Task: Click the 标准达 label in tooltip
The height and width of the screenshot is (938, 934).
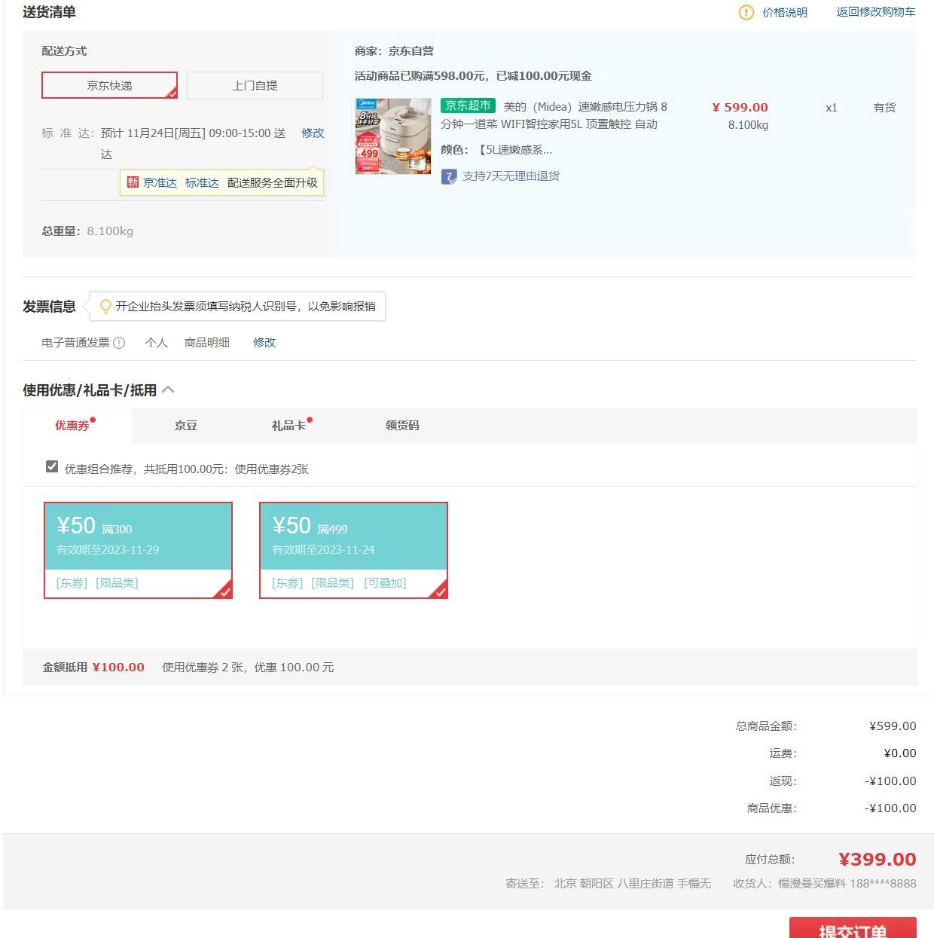Action: [202, 183]
